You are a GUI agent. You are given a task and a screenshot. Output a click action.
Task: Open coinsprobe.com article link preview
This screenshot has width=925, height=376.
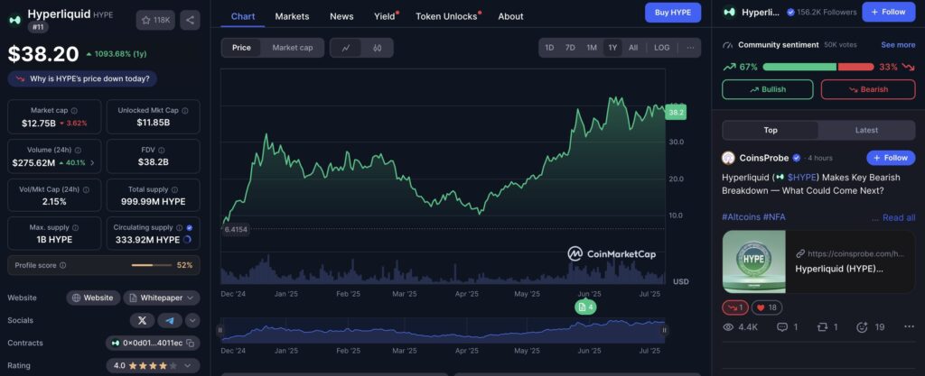pyautogui.click(x=818, y=261)
